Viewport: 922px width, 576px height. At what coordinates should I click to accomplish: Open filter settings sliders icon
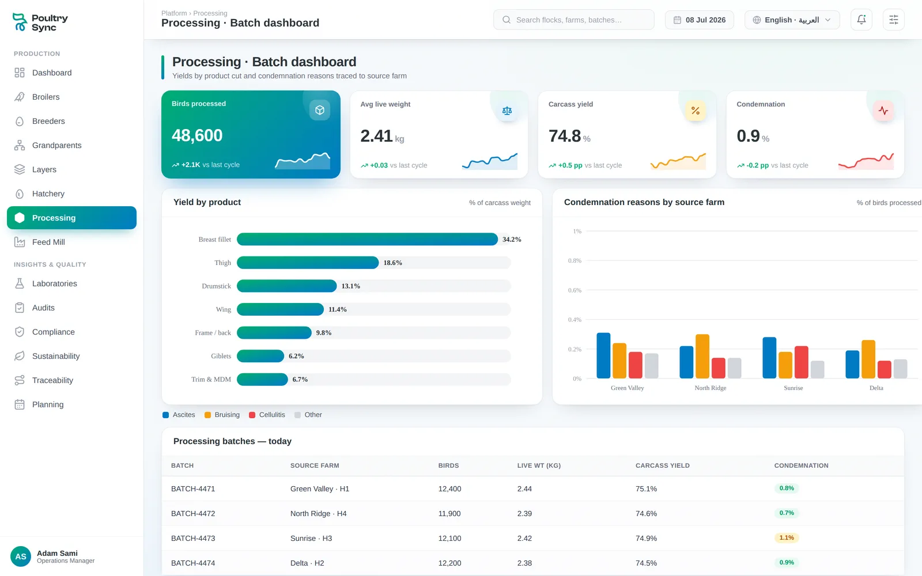(894, 20)
